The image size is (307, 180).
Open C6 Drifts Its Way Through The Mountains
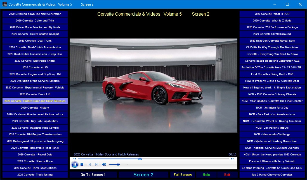pyautogui.click(x=272, y=47)
